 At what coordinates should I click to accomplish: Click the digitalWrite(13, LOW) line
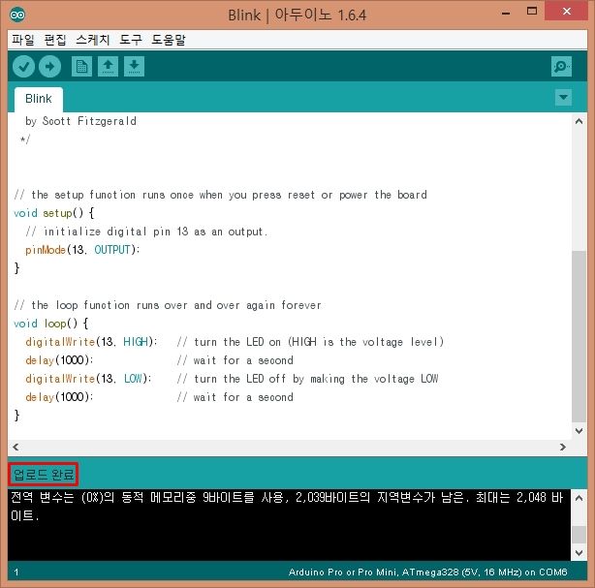pos(88,379)
